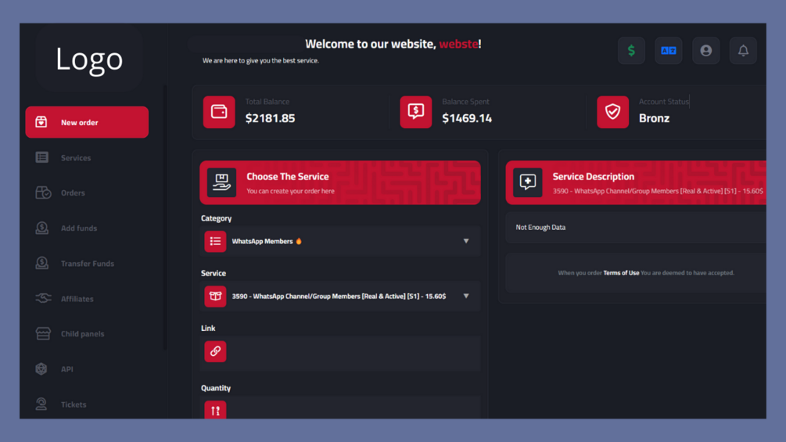Click the Total Balance wallet icon
786x442 pixels.
pos(219,112)
